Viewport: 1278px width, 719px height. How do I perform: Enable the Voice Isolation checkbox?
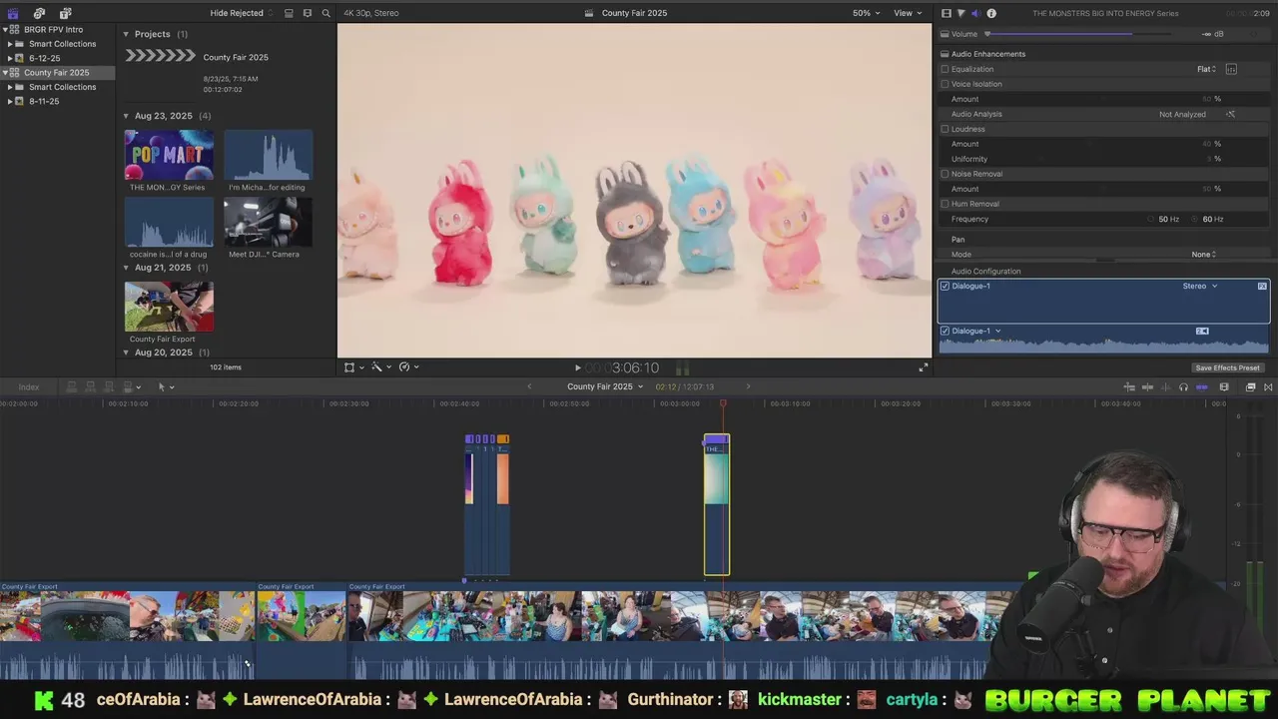pyautogui.click(x=945, y=84)
